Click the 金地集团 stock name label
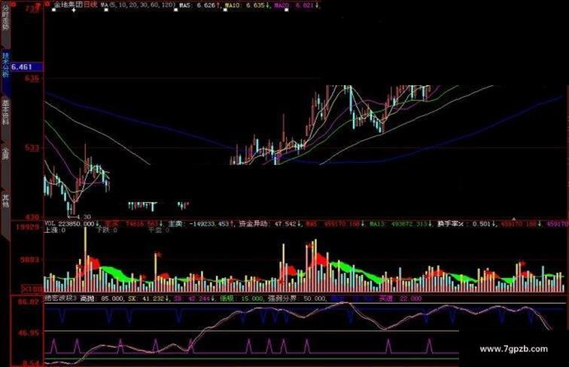569x367 pixels. 68,5
